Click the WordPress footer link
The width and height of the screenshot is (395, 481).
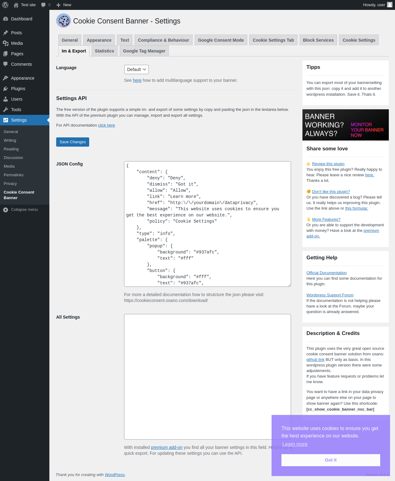tap(114, 475)
